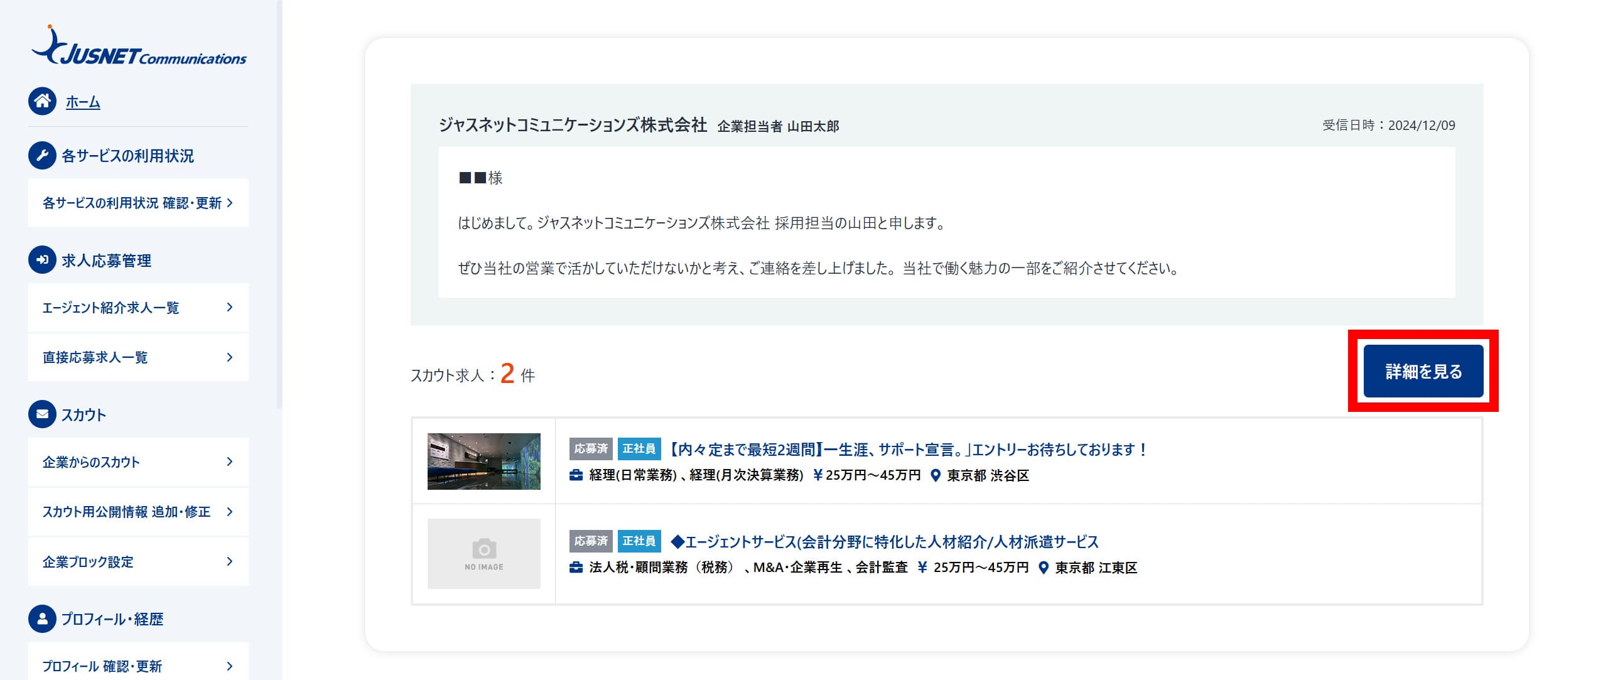Click chevron on 企業からのスカウト row
Screen dimensions: 1608x680
coord(230,461)
